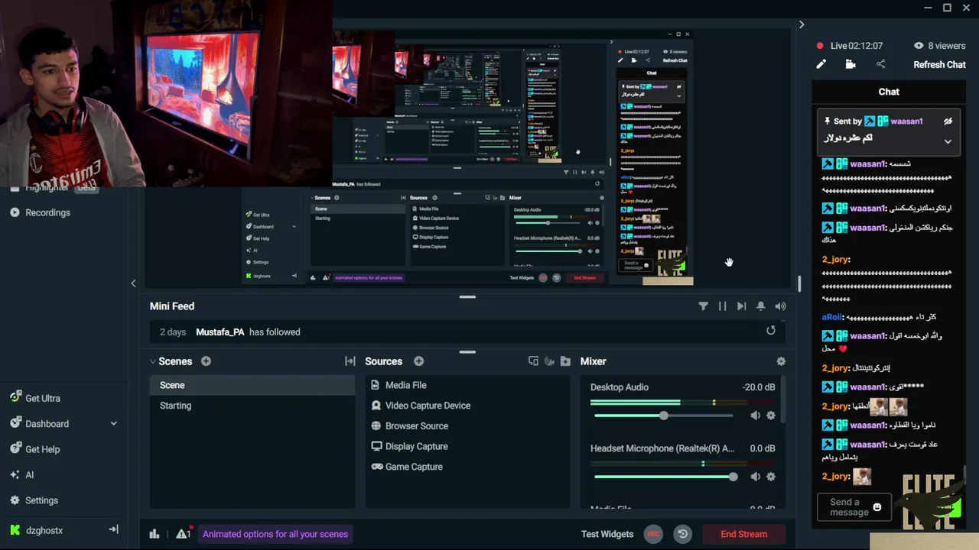Screen dimensions: 979x550
Task: Hide the pinned chat message
Action: pos(948,121)
